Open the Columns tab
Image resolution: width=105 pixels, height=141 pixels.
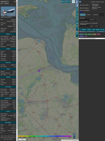[x=95, y=15]
